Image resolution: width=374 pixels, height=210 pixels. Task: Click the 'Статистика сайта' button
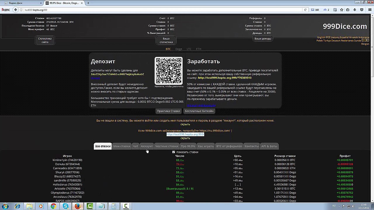tap(45, 40)
